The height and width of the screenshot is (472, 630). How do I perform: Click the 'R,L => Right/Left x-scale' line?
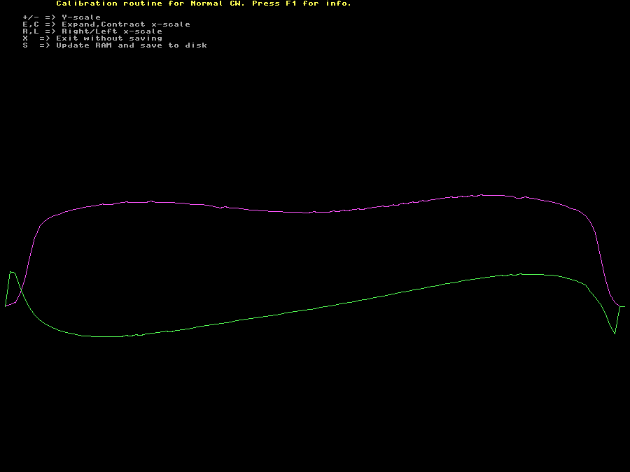coord(92,31)
